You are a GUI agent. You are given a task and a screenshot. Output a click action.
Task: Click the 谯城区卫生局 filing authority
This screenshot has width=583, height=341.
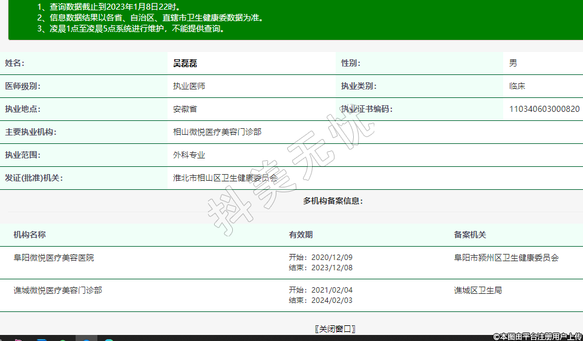[478, 290]
